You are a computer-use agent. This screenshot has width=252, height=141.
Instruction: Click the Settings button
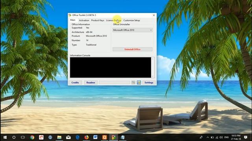point(149,83)
